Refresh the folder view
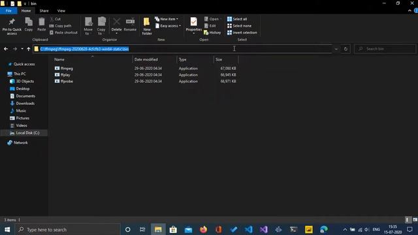The width and height of the screenshot is (418, 235). (346, 49)
